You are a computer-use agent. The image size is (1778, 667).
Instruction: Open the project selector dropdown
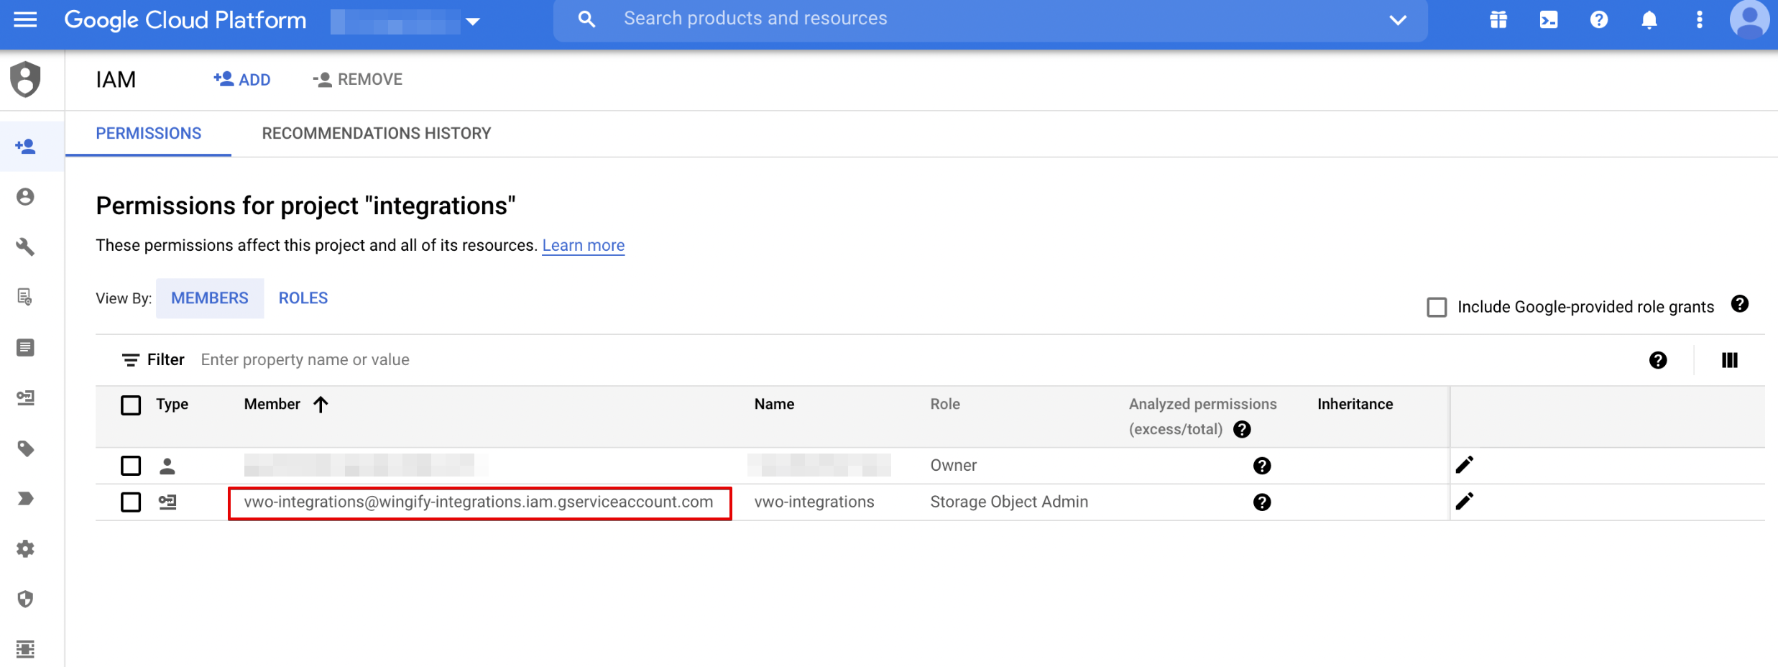tap(405, 21)
